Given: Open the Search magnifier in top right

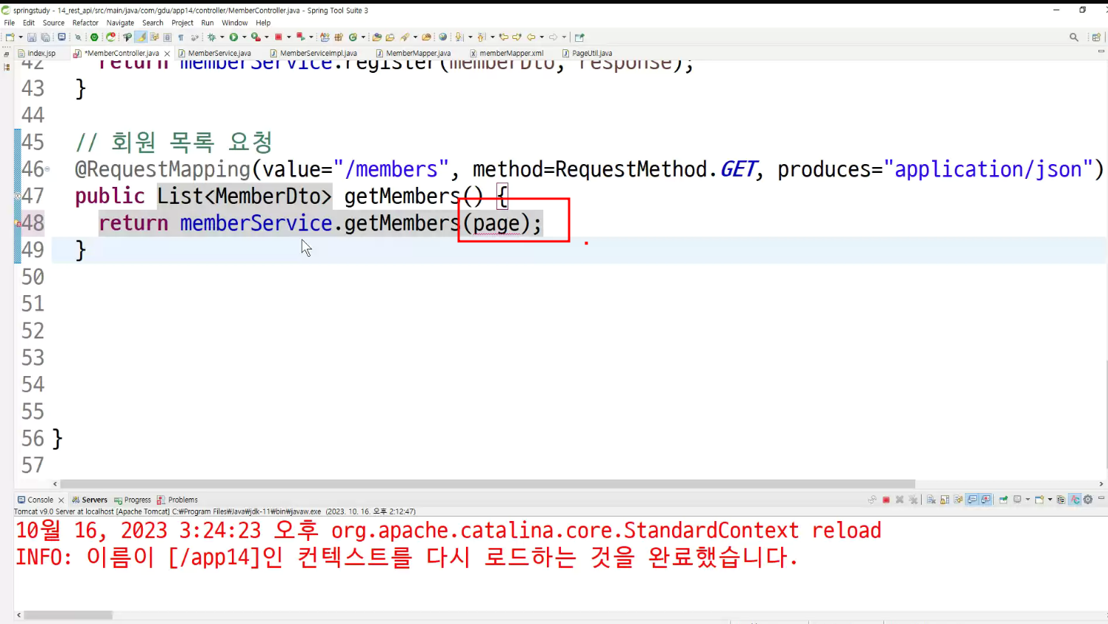Looking at the screenshot, I should pyautogui.click(x=1074, y=38).
